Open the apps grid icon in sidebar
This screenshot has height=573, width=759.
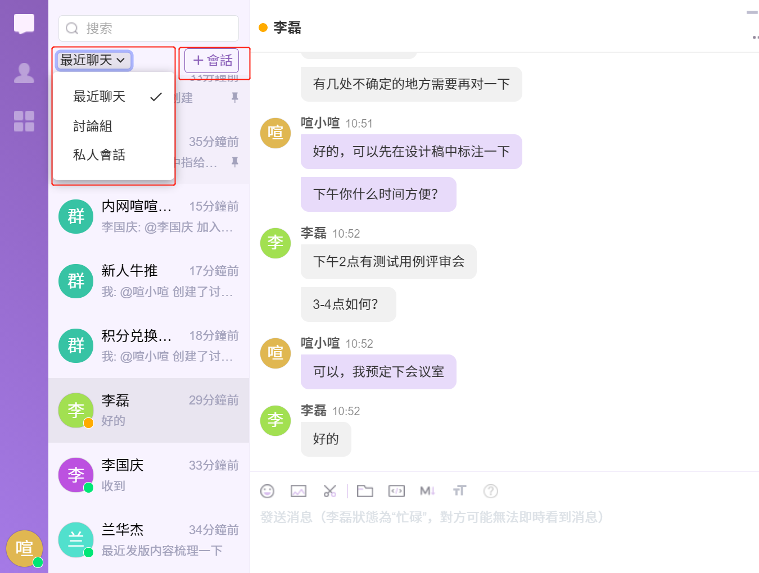click(x=24, y=121)
